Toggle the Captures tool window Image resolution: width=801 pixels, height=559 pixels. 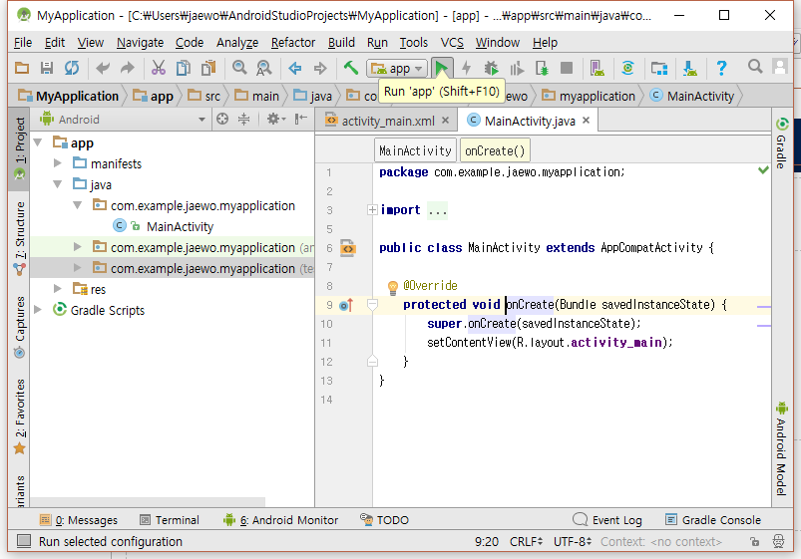(19, 327)
